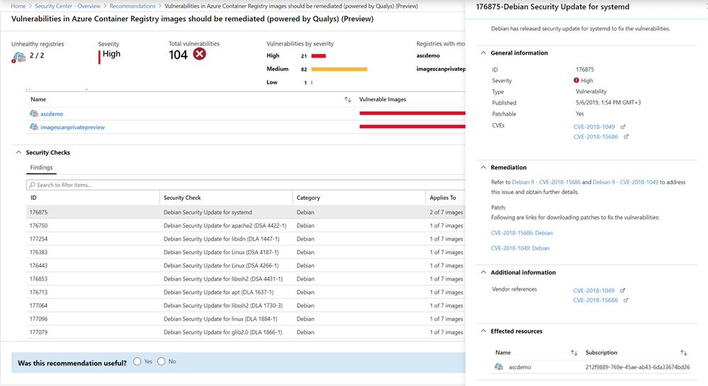
Task: Select finding 176853 libssh2 (DSA 4431-1)
Action: (246, 278)
